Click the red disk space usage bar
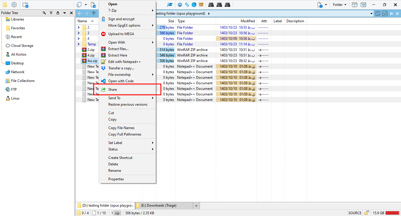 [392, 213]
